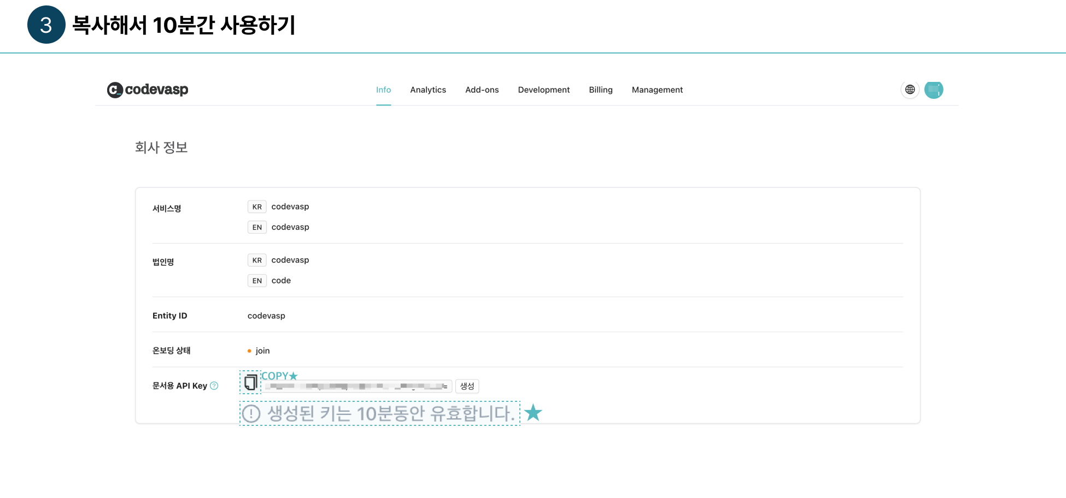Select the 법인명 English value 'code'
The width and height of the screenshot is (1066, 498).
point(281,281)
